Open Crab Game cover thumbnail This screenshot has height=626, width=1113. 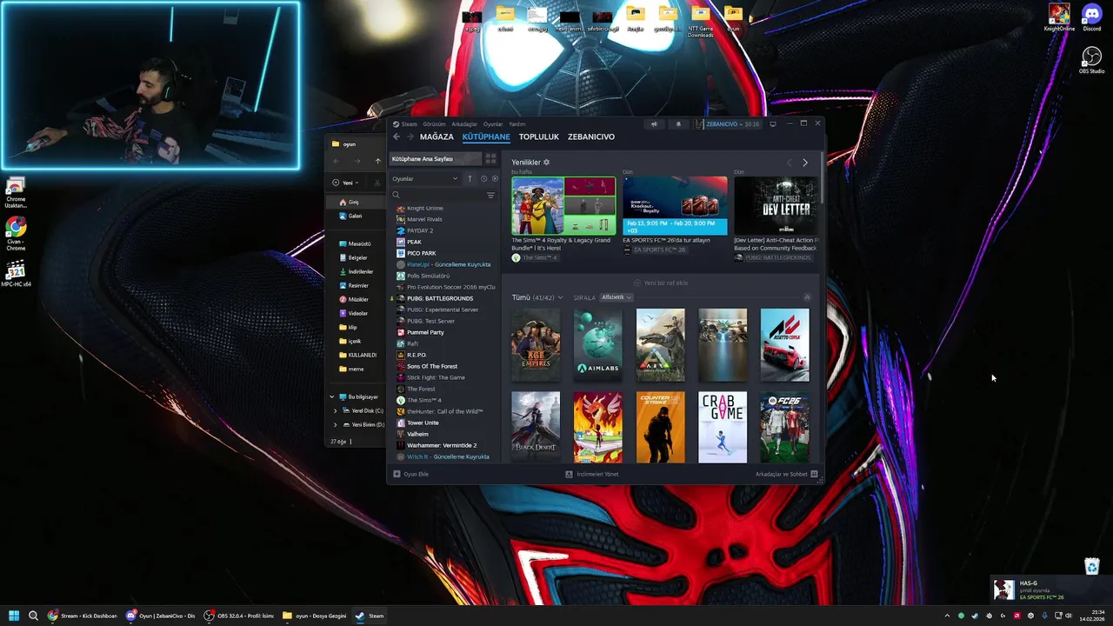723,427
